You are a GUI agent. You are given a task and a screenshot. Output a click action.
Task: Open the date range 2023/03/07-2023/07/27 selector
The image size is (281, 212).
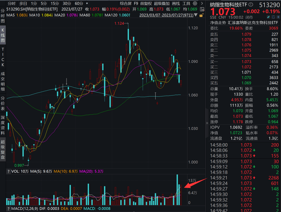tap(162, 15)
